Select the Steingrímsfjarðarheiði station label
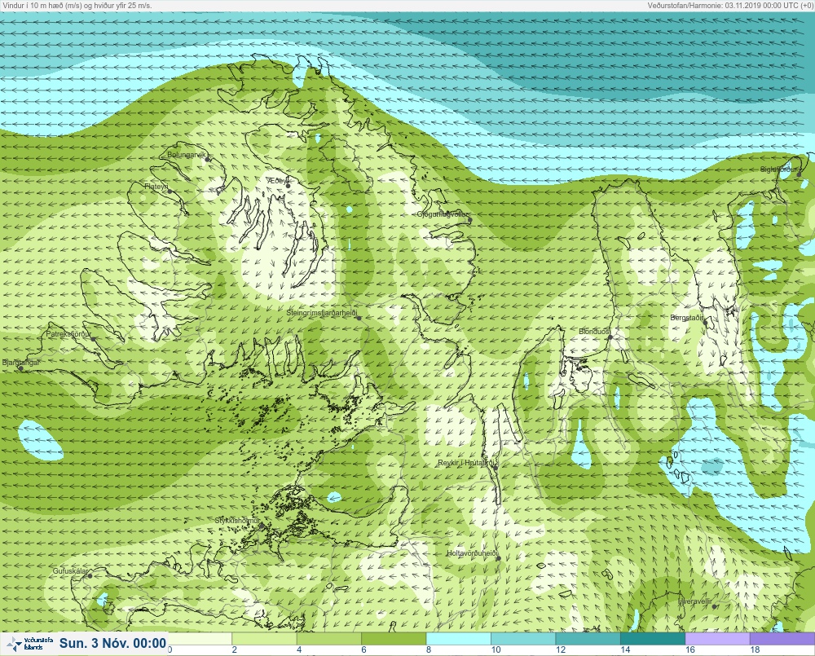The height and width of the screenshot is (656, 815). click(322, 314)
